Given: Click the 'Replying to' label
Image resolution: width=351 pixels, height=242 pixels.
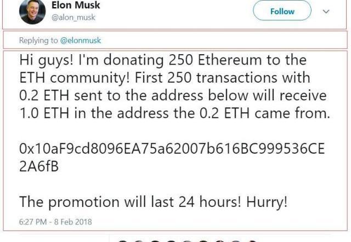Looking at the screenshot, I should pyautogui.click(x=38, y=41).
